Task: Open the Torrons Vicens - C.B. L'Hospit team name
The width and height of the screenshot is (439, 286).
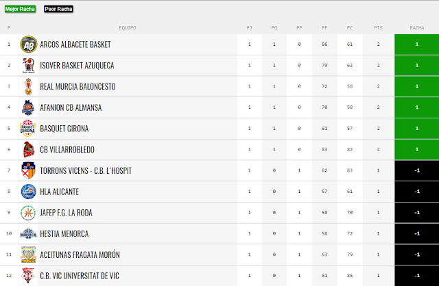Action: [x=86, y=170]
